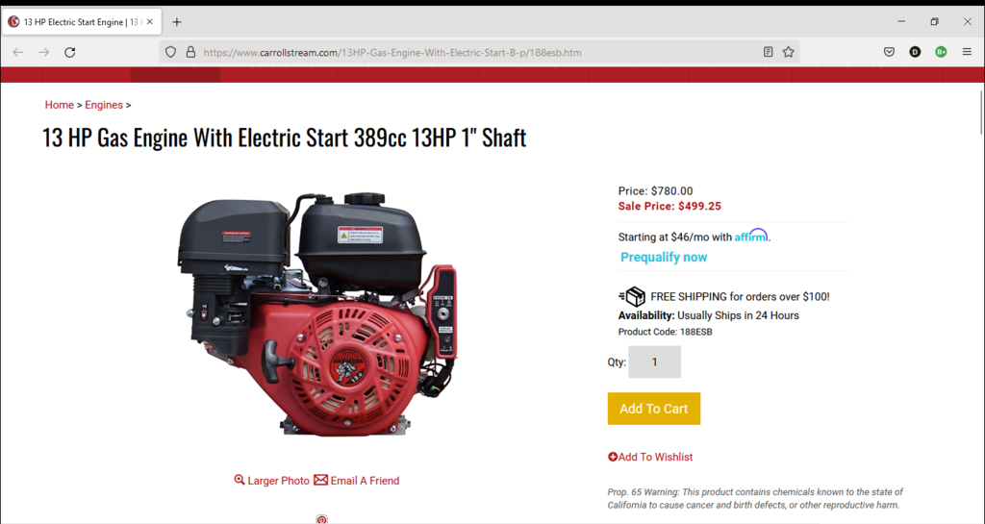Open the Firefox hamburger menu

coord(967,52)
